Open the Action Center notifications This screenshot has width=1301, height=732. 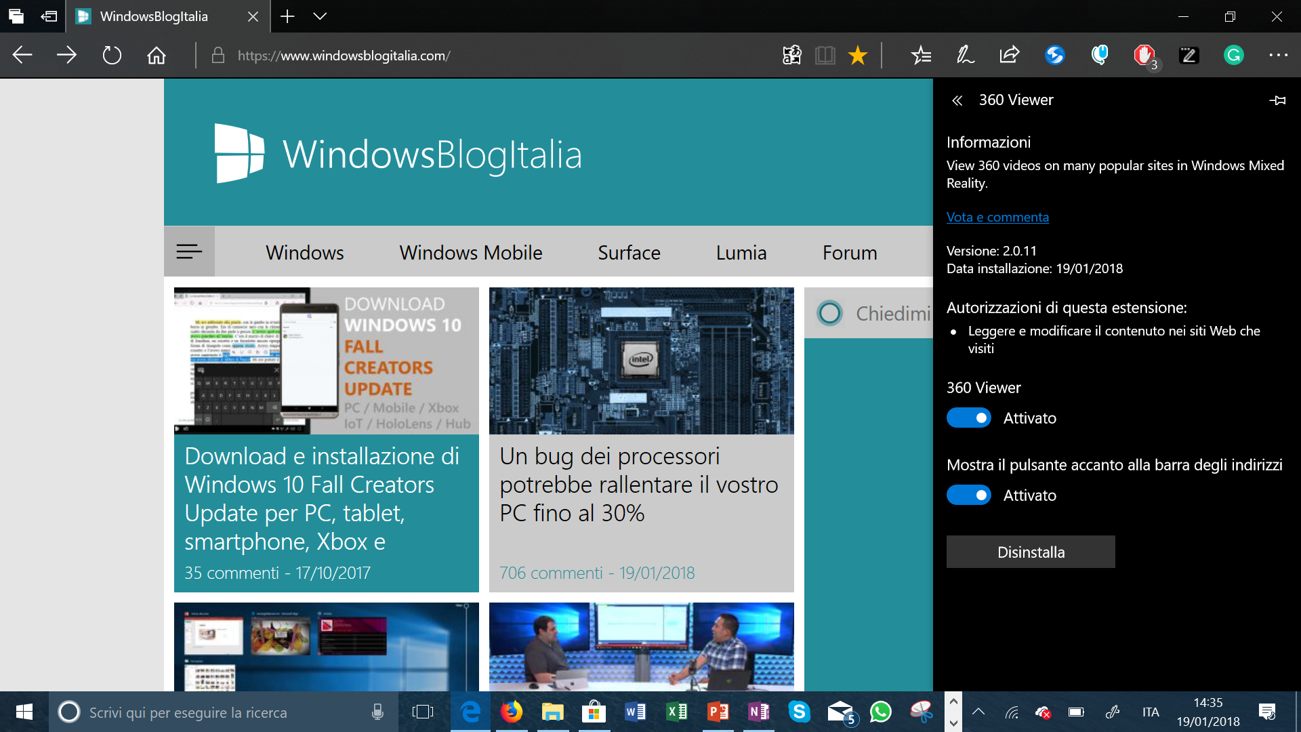coord(1267,712)
